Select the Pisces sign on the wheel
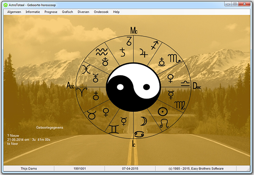The image size is (254, 175). point(86,68)
